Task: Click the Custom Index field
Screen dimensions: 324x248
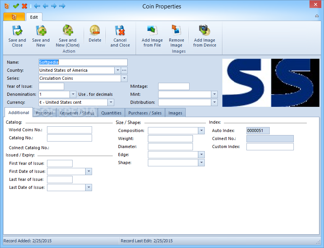Action: [x=270, y=147]
